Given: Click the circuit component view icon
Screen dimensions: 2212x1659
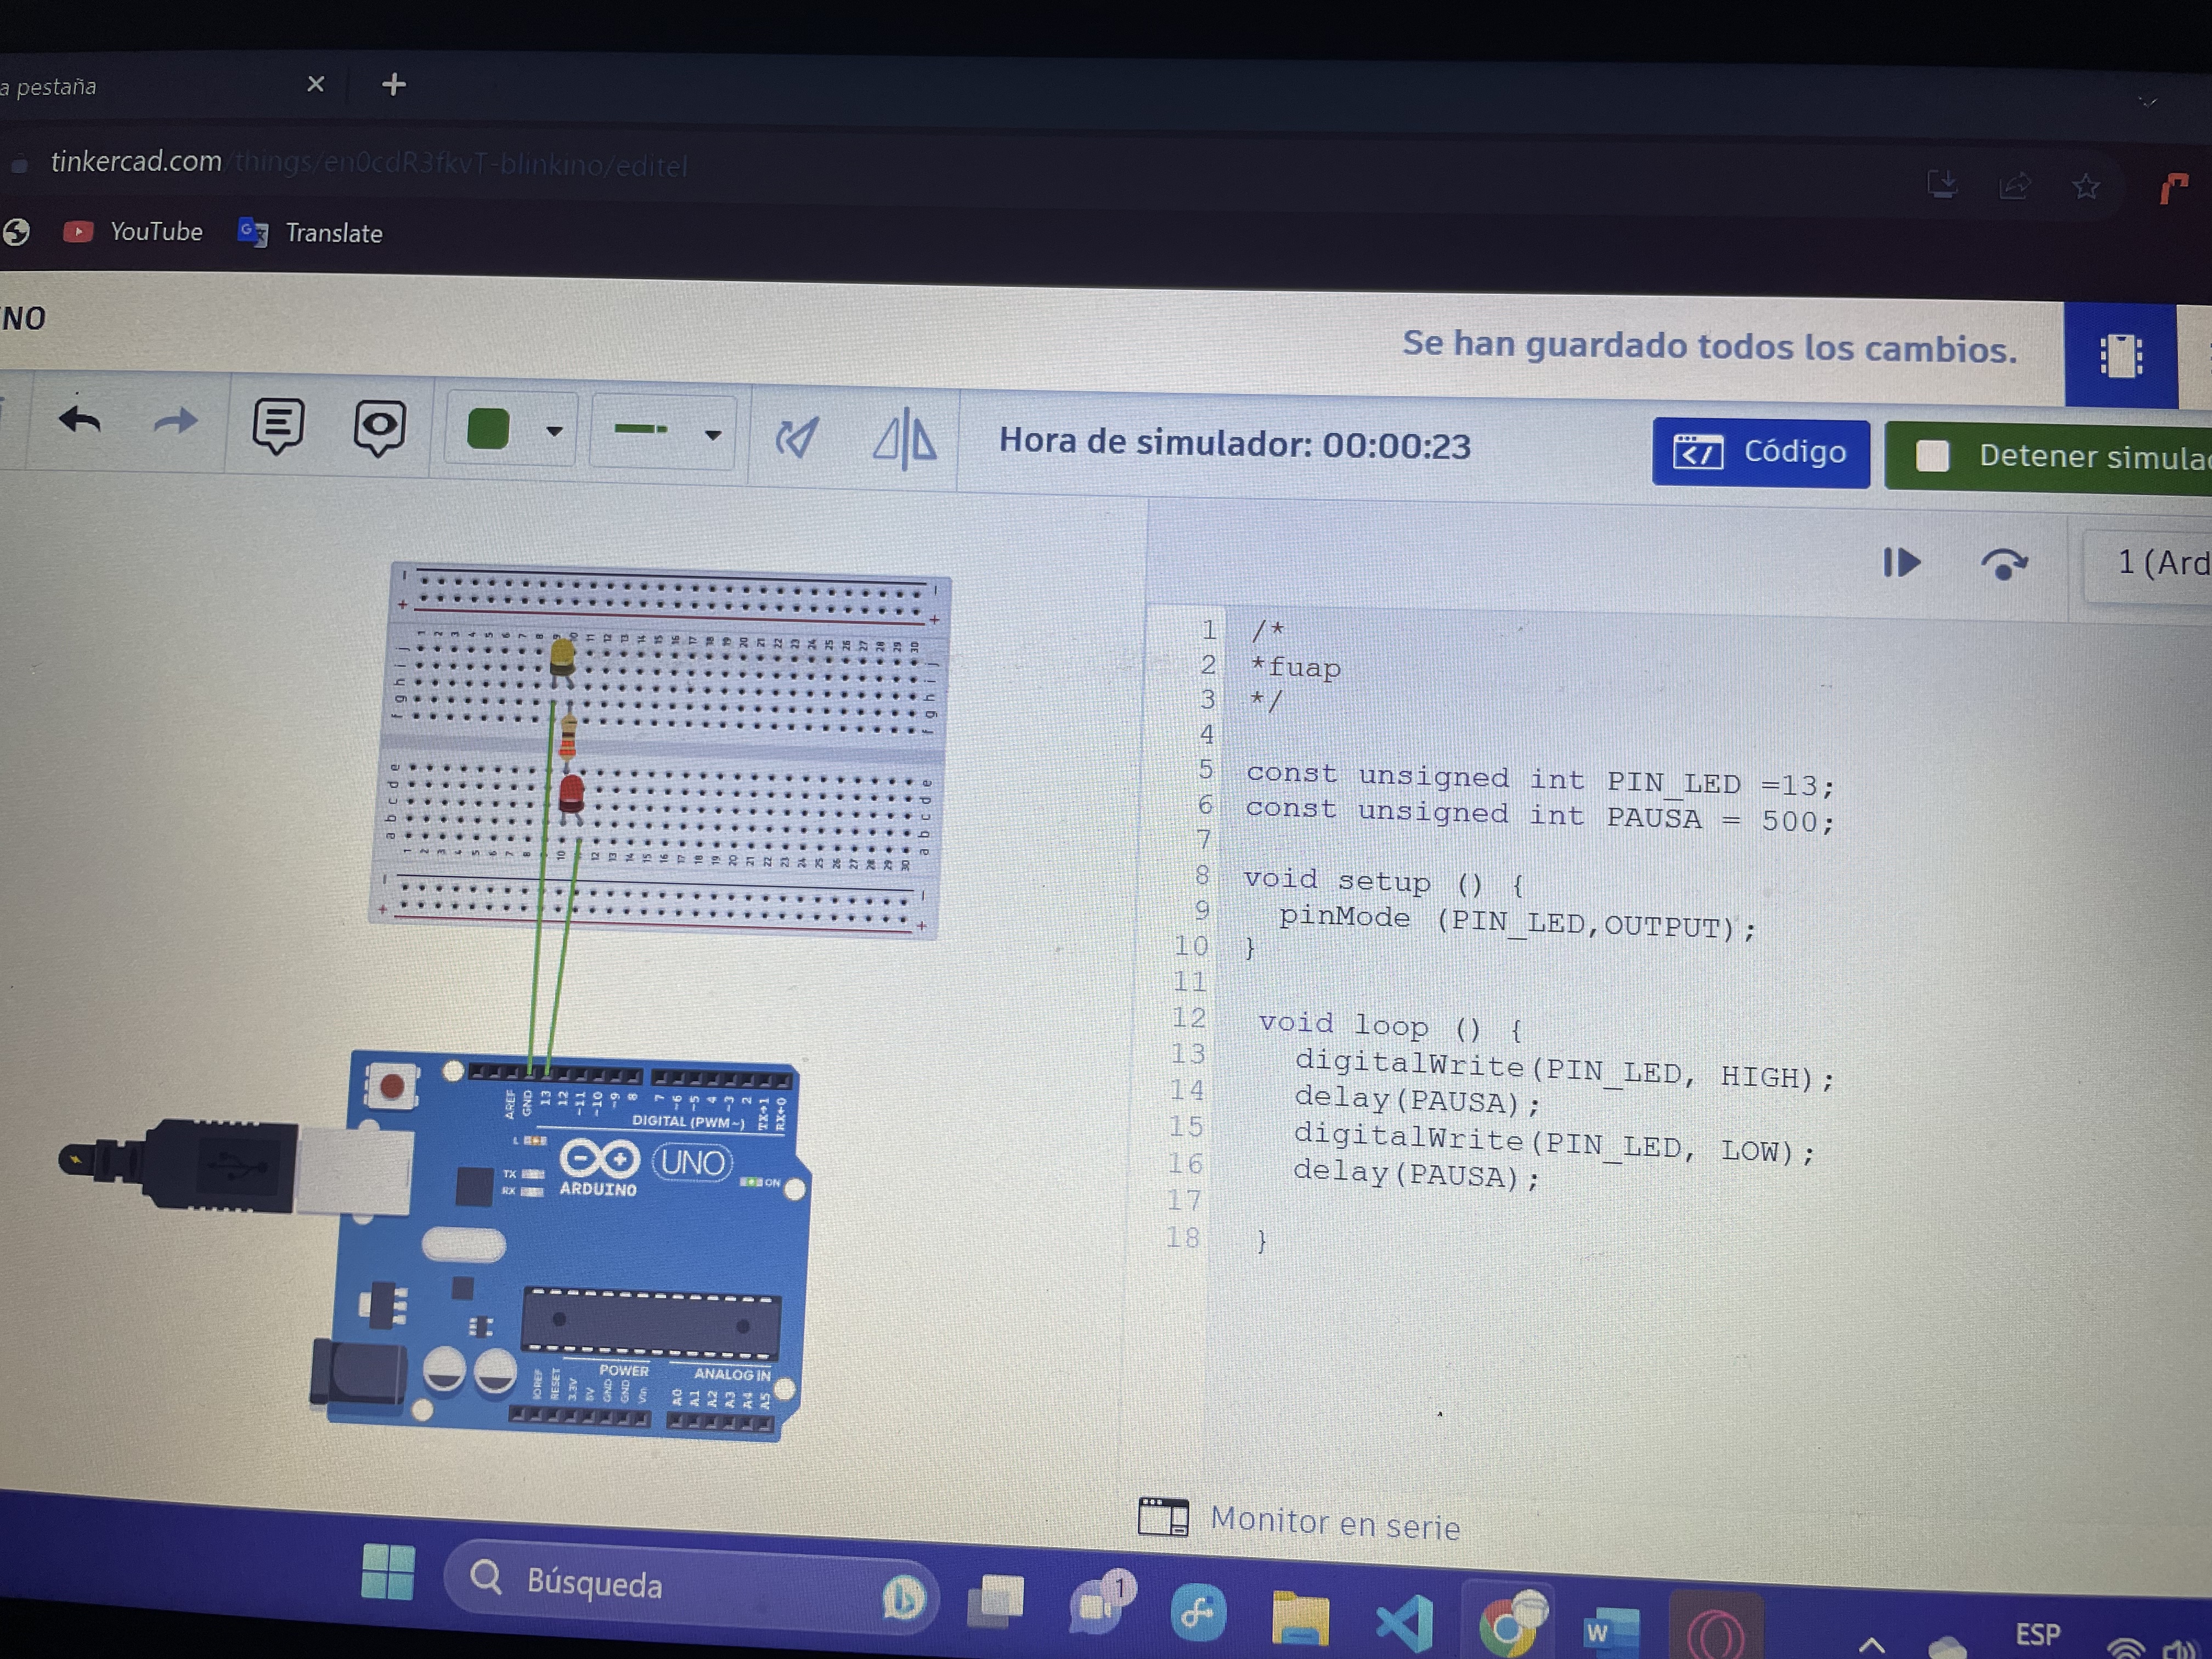Looking at the screenshot, I should point(2120,356).
